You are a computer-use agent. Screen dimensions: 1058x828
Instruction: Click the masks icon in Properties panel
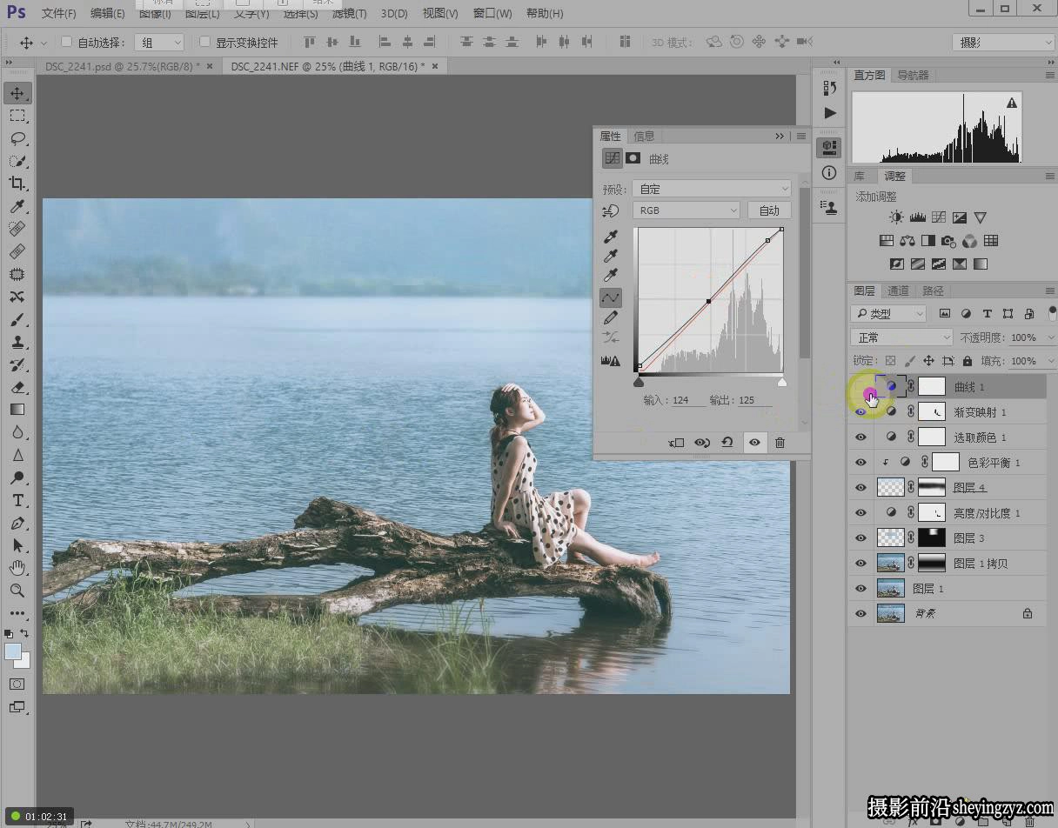(x=633, y=158)
